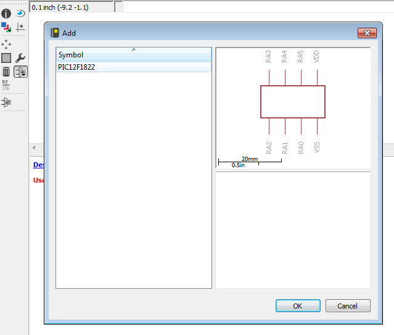The width and height of the screenshot is (394, 335).
Task: Select the Move tool with four arrows
Action: tap(6, 44)
